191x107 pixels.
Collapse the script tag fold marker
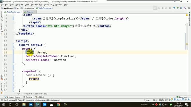click(14, 41)
